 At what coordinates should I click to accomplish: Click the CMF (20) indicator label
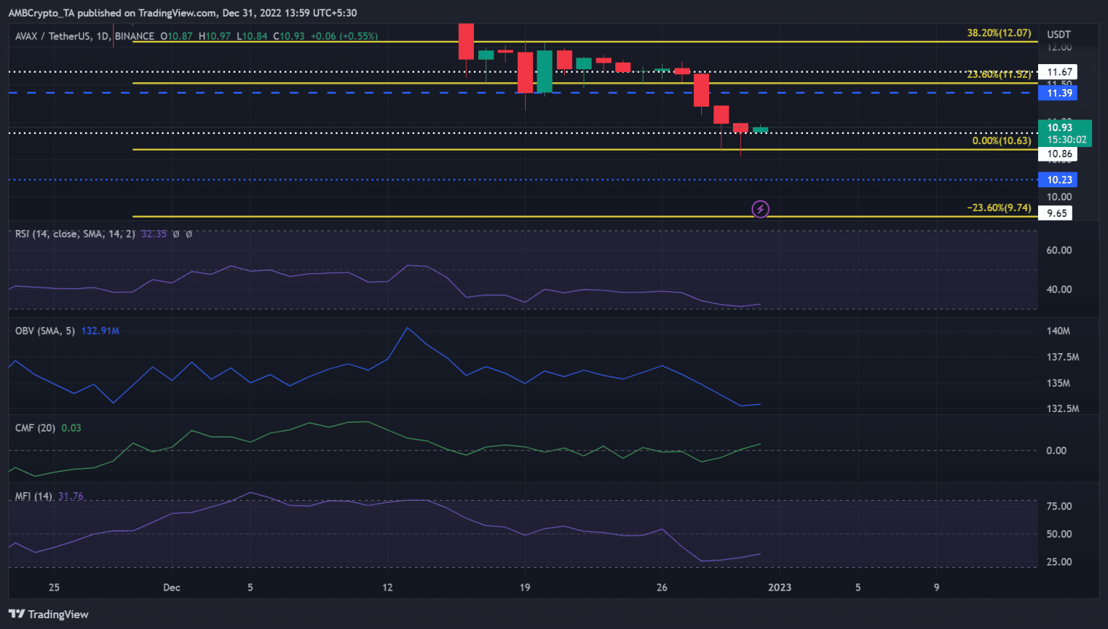point(35,428)
